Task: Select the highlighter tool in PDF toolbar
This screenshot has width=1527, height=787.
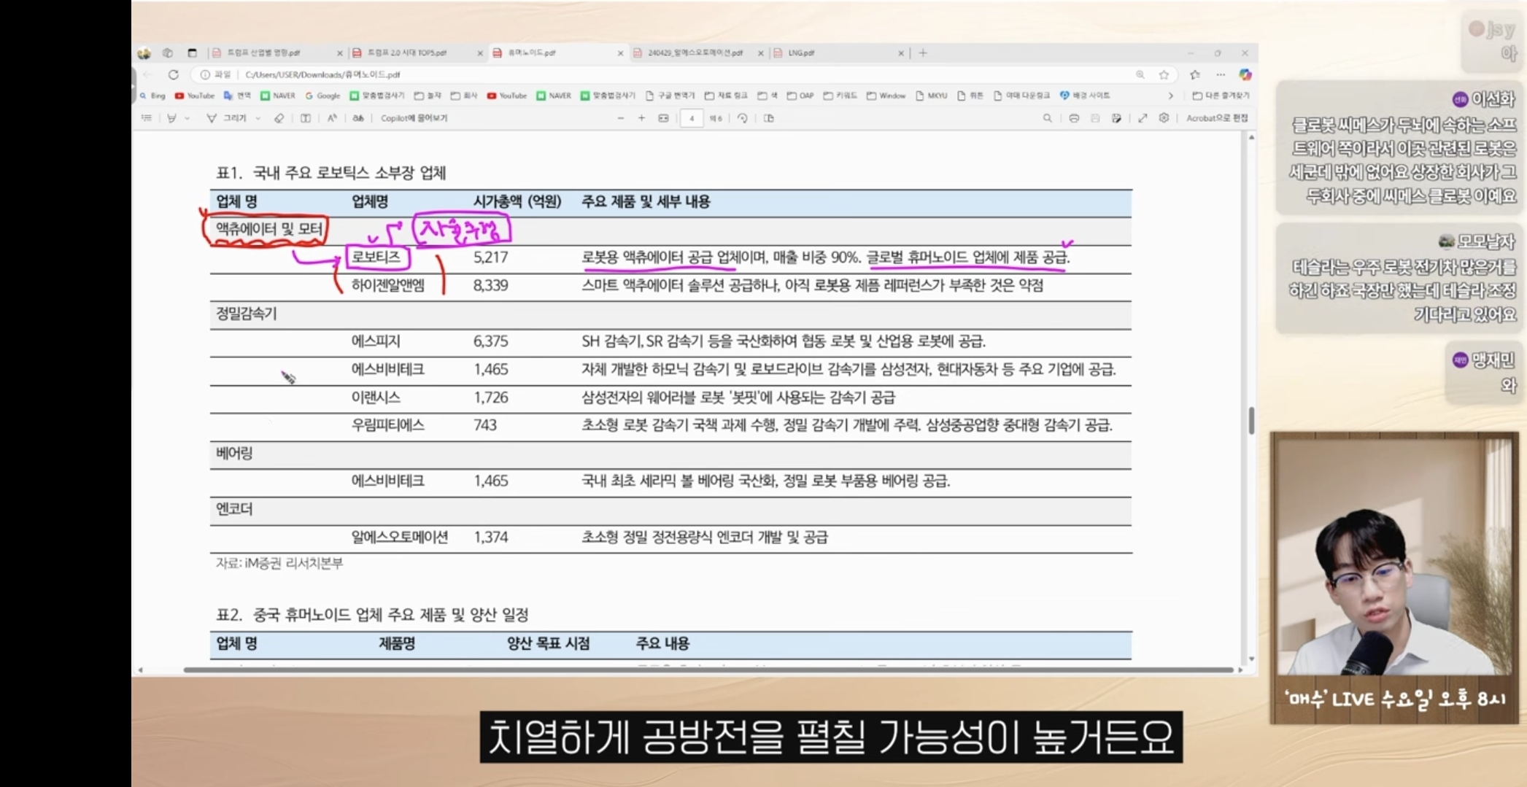Action: [171, 118]
